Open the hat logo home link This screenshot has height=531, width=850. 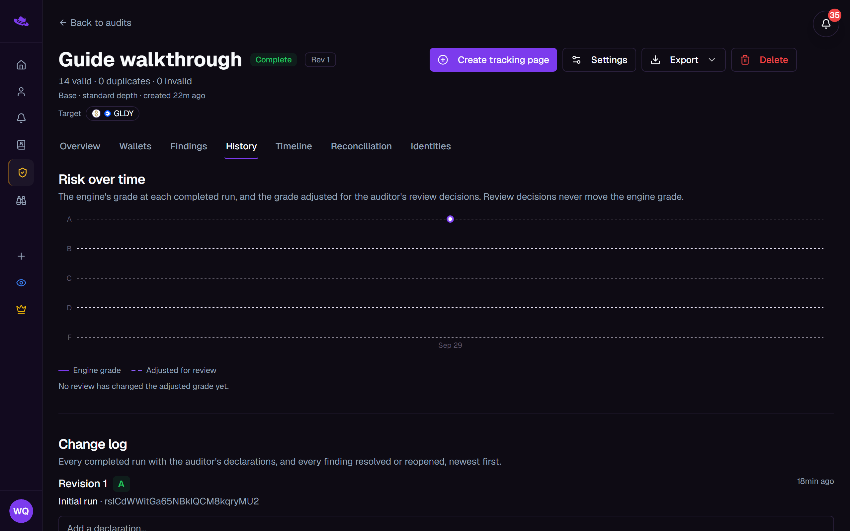click(21, 22)
